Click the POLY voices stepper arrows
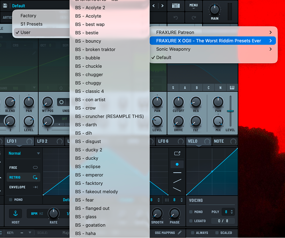Screen dimensions: 285x238 (232, 212)
